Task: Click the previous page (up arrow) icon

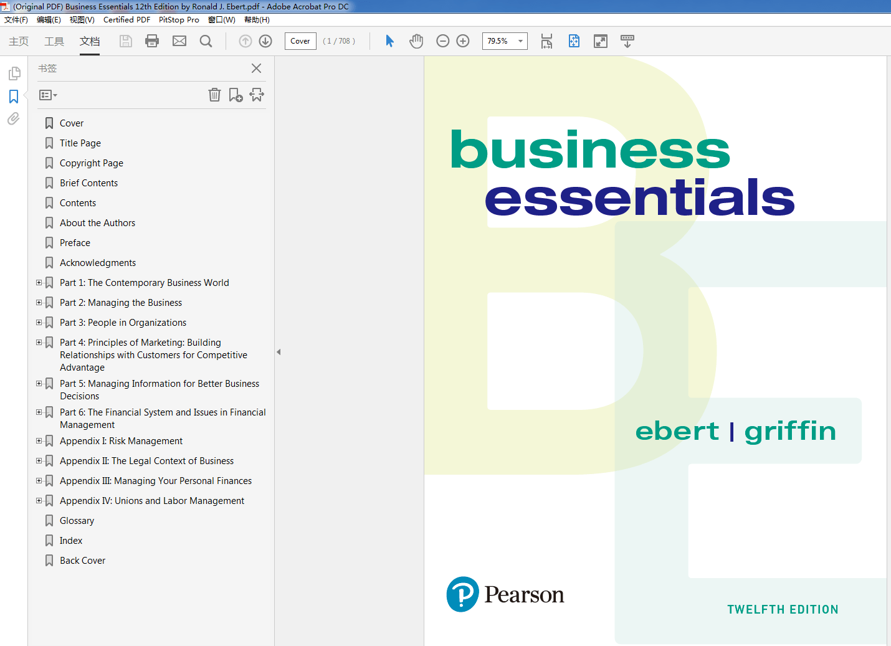Action: pos(245,41)
